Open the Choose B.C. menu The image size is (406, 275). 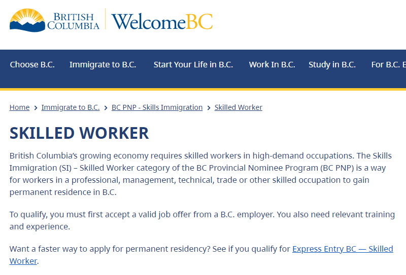[32, 65]
